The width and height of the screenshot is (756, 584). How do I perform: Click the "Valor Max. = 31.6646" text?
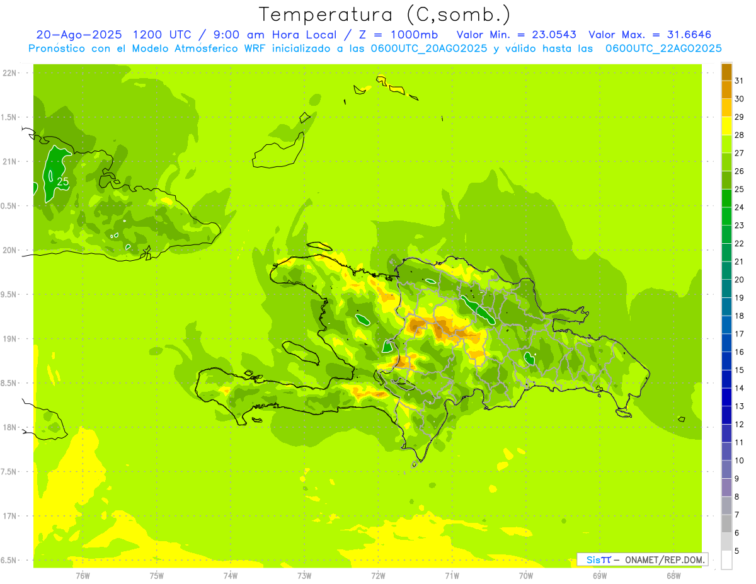coord(650,35)
